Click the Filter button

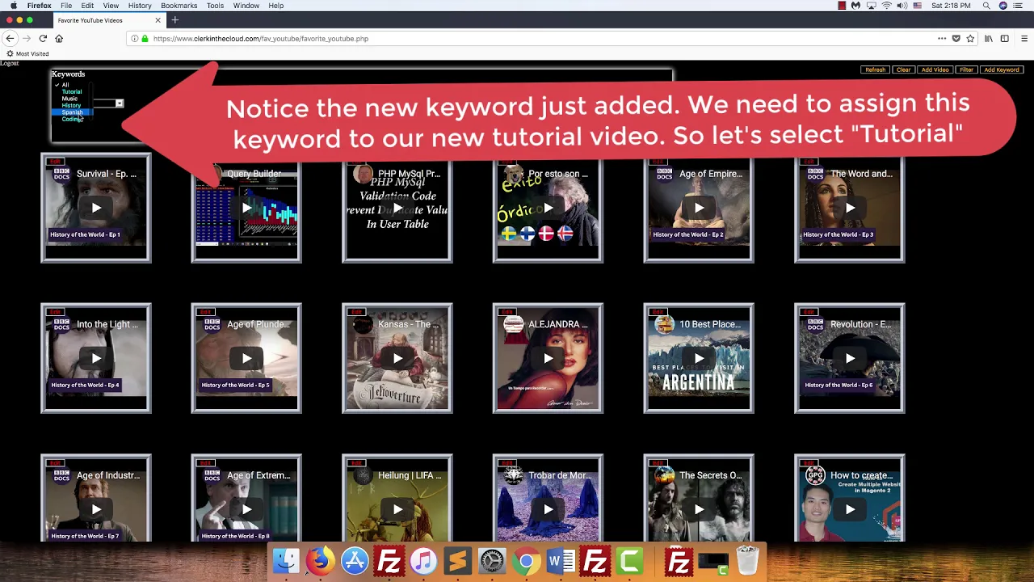pos(966,70)
